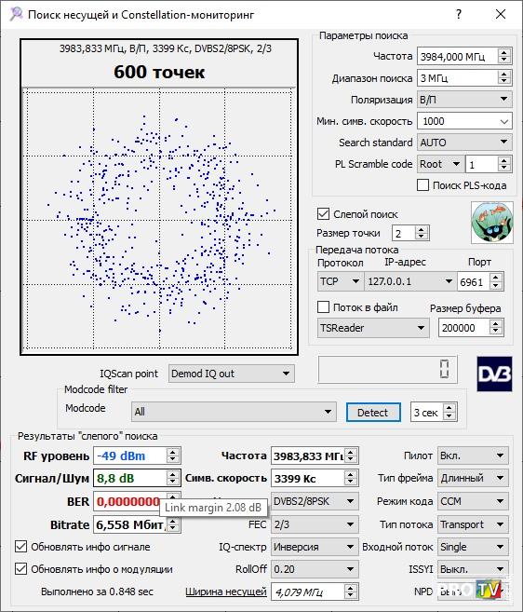Expand the Search standard AUTO dropdown
This screenshot has height=612, width=523.
point(464,143)
